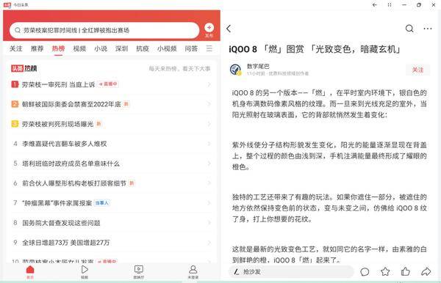
Task: Click the live 直播中 badge on 劳荣枝一审死刑
Action: [108, 84]
